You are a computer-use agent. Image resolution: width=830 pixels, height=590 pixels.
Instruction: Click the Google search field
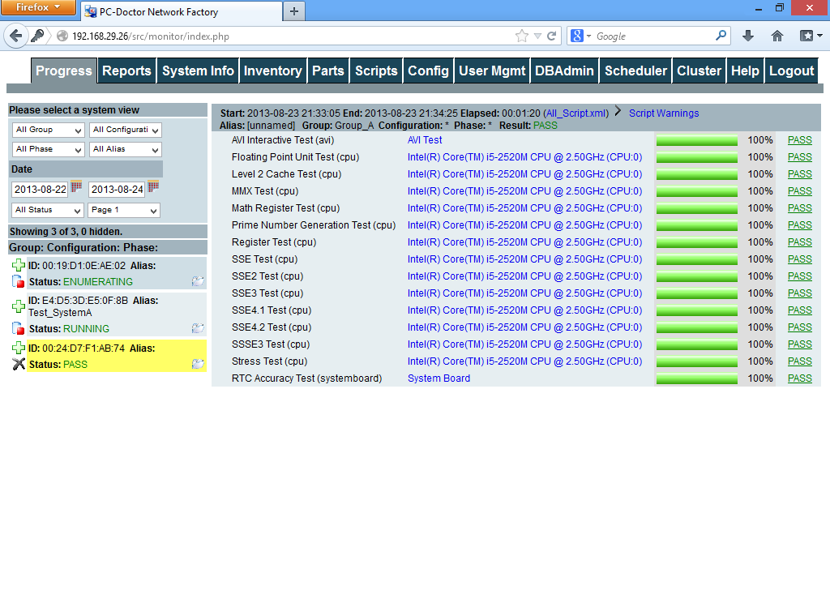[x=654, y=36]
